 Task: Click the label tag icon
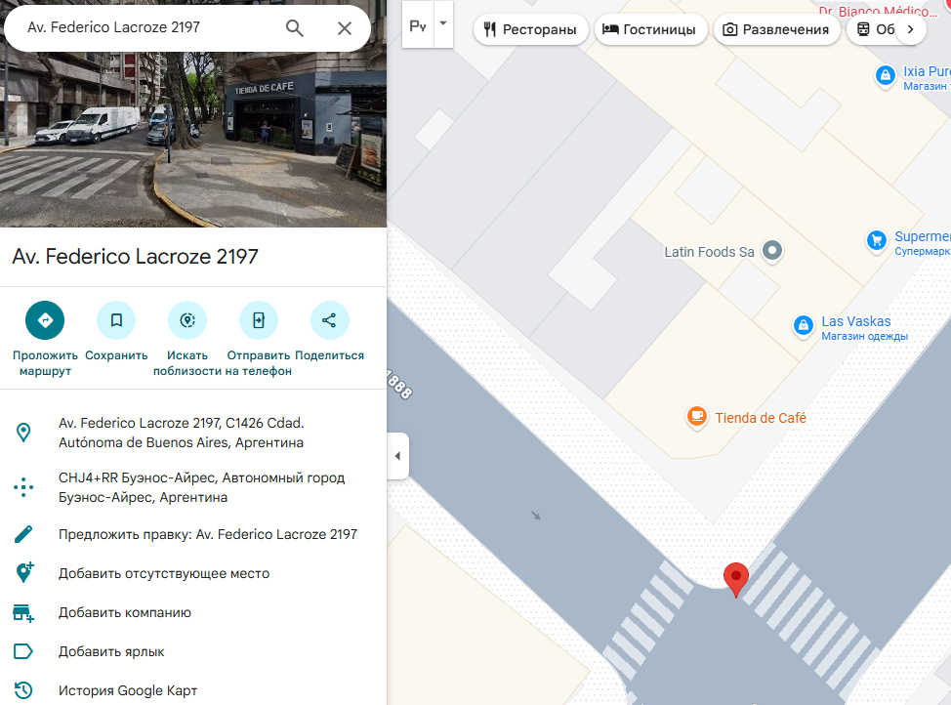click(x=23, y=651)
